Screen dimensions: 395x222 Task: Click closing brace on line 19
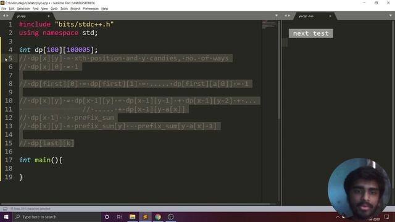[x=21, y=177]
